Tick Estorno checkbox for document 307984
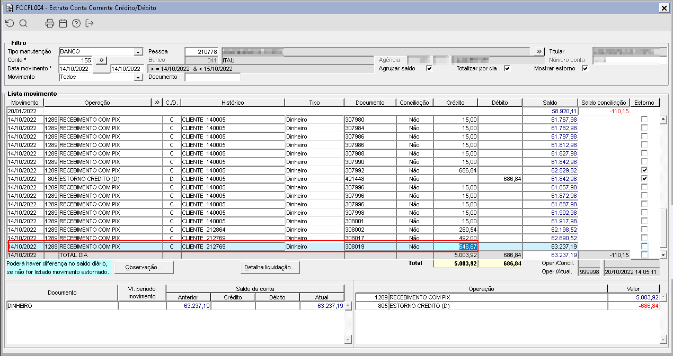Image resolution: width=673 pixels, height=356 pixels. click(x=644, y=128)
